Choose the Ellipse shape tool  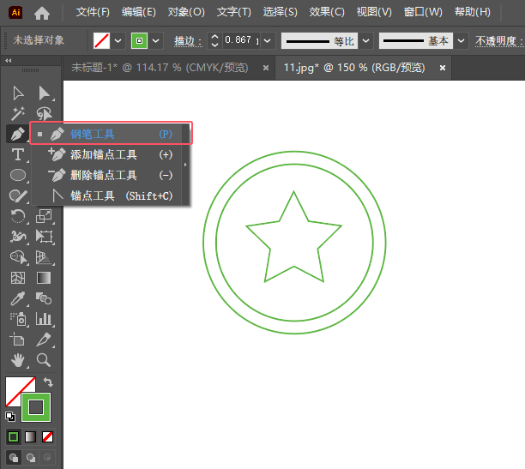click(x=17, y=175)
